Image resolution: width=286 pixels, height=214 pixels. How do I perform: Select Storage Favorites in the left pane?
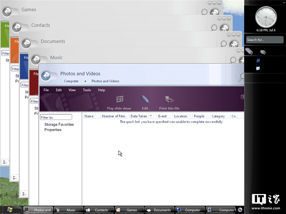click(59, 124)
